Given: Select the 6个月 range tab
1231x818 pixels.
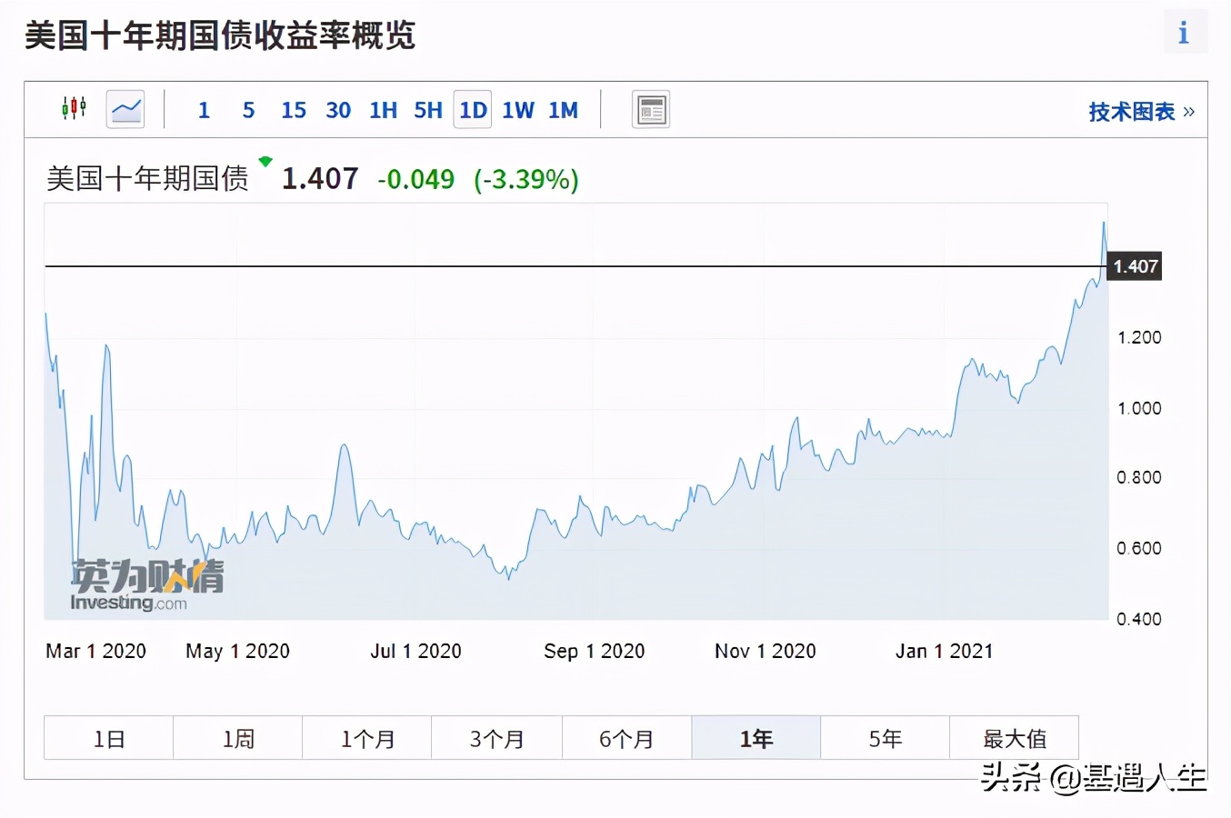Looking at the screenshot, I should (x=626, y=738).
